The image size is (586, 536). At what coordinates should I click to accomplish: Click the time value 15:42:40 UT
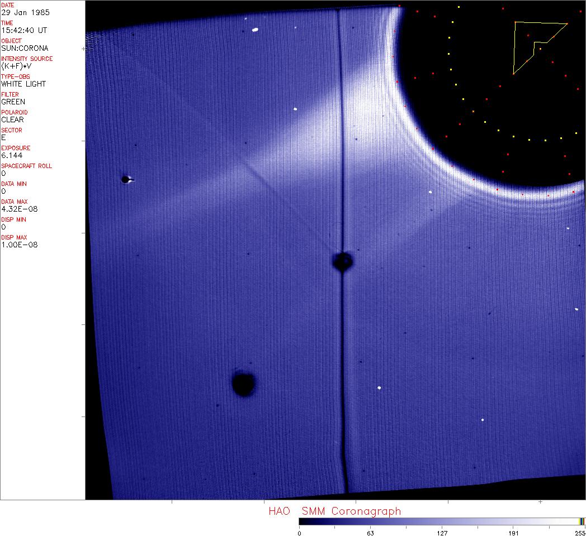[x=23, y=30]
